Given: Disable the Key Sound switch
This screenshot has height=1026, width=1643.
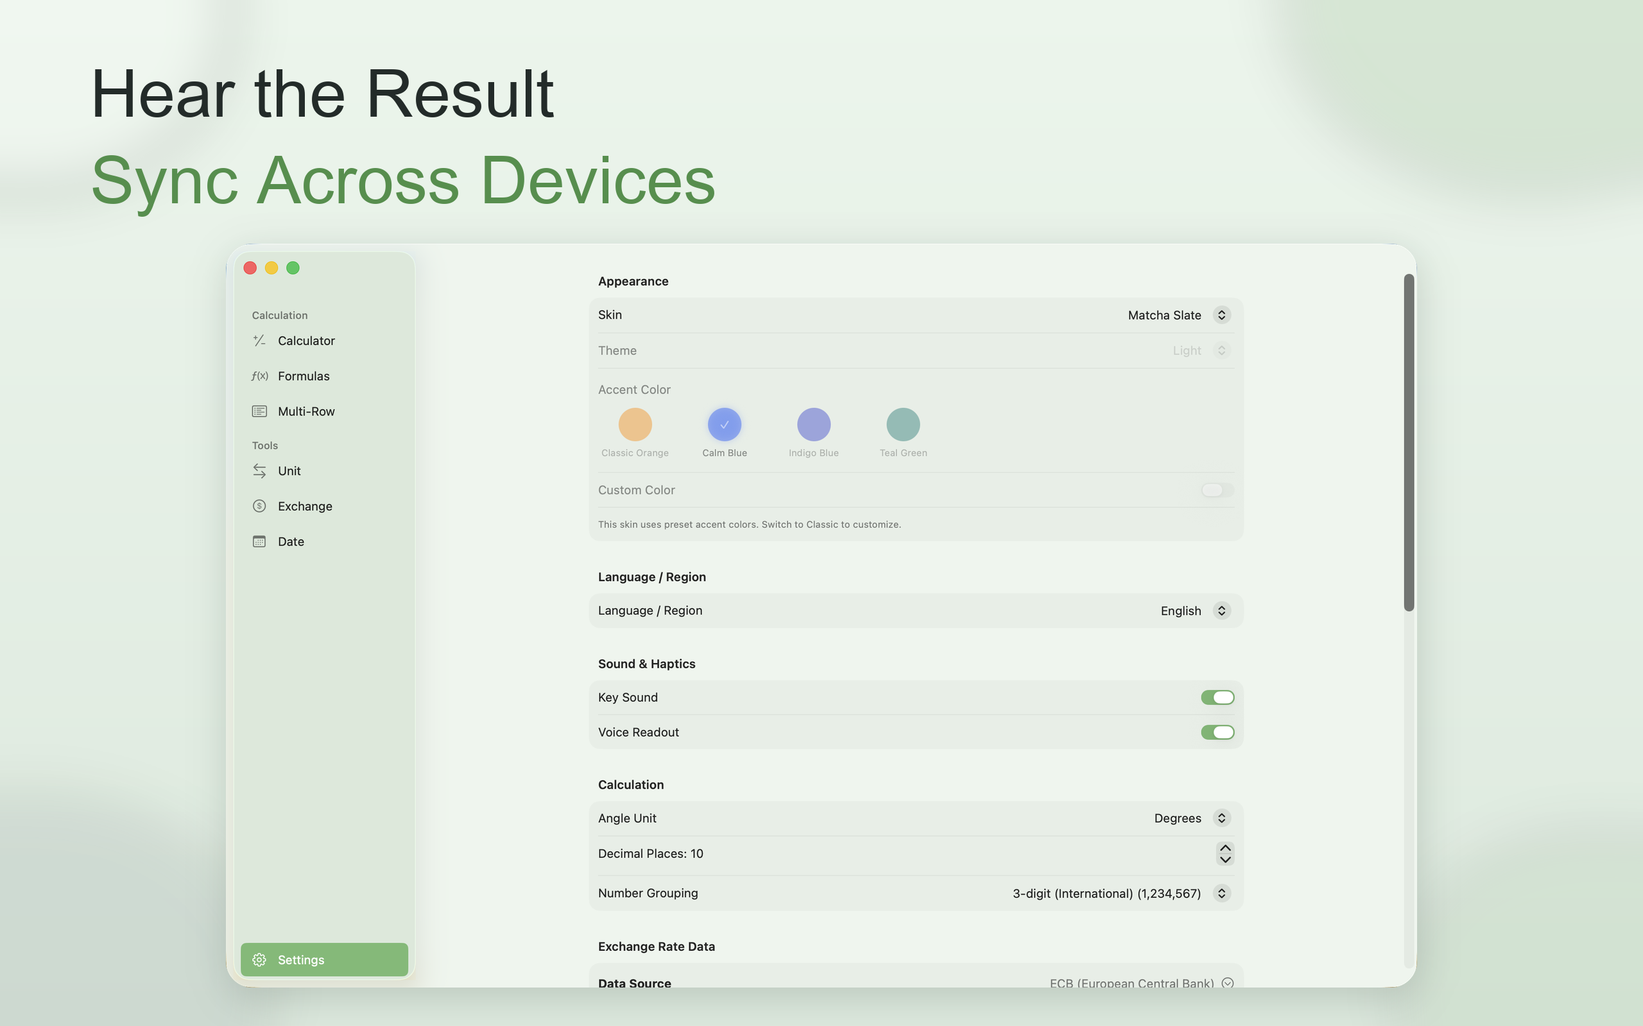Looking at the screenshot, I should click(x=1217, y=698).
